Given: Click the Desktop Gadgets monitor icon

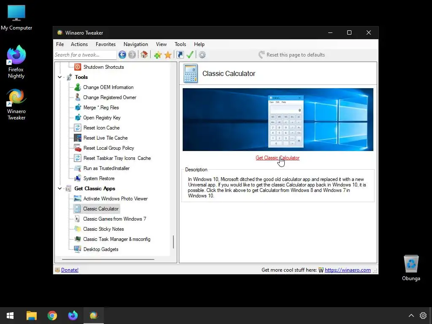Looking at the screenshot, I should [78, 249].
